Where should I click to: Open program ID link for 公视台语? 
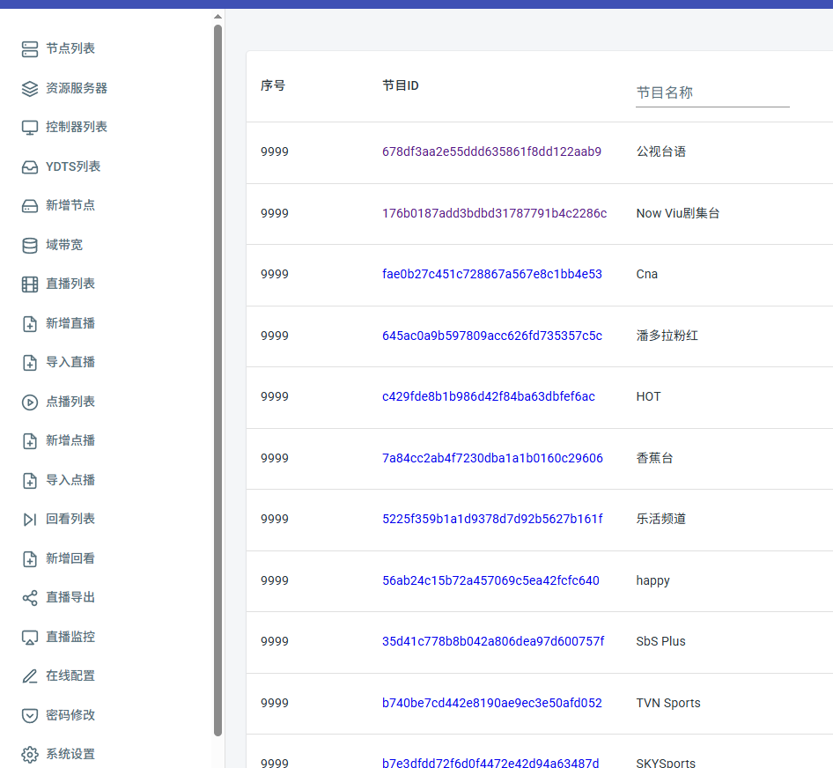[491, 151]
